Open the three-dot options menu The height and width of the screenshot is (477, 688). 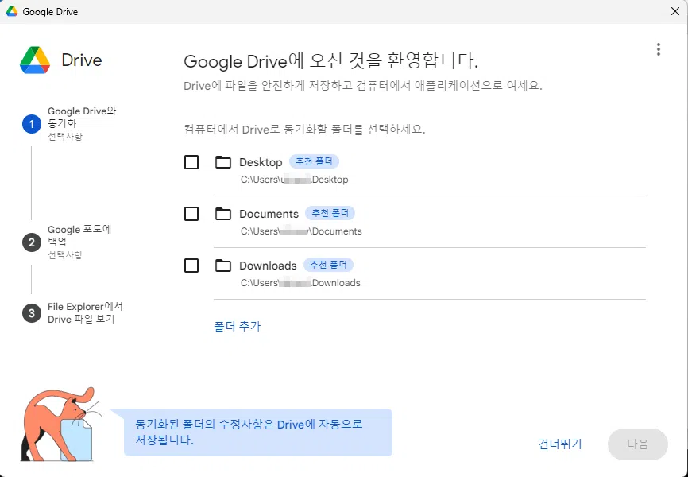(659, 49)
